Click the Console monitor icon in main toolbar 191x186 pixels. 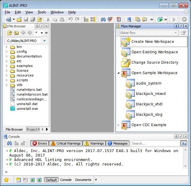click(x=129, y=19)
